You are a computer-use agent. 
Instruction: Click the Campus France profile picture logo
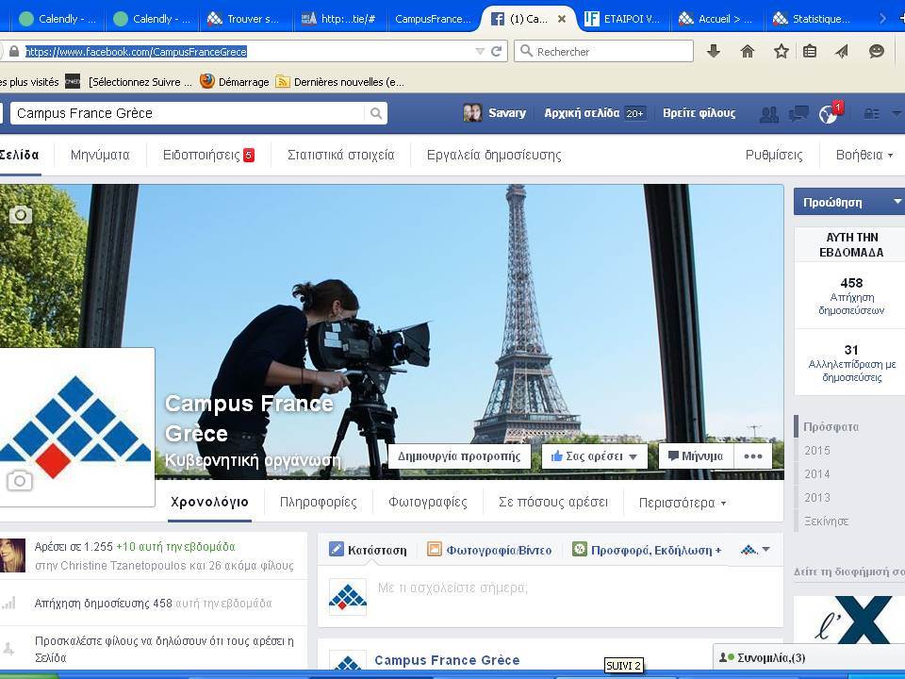click(x=76, y=427)
